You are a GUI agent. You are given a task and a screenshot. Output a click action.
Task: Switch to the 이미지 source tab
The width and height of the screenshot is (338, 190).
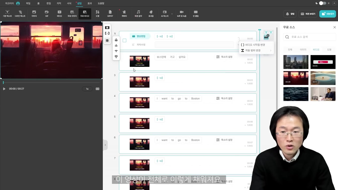[x=303, y=50]
